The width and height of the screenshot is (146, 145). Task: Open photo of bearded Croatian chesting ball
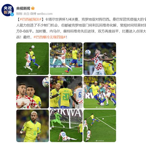pyautogui.click(x=100, y=58)
